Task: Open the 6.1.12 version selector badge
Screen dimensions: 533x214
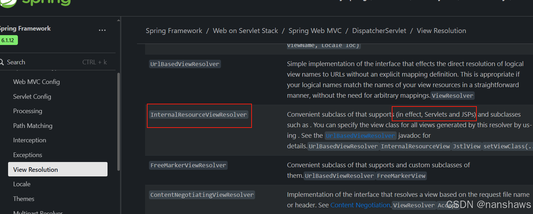Action: pos(8,40)
